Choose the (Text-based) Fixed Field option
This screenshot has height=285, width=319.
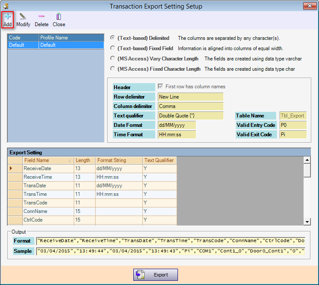point(113,48)
